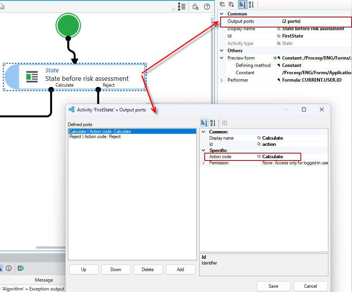Click the Up button
352x292 pixels.
tap(84, 270)
